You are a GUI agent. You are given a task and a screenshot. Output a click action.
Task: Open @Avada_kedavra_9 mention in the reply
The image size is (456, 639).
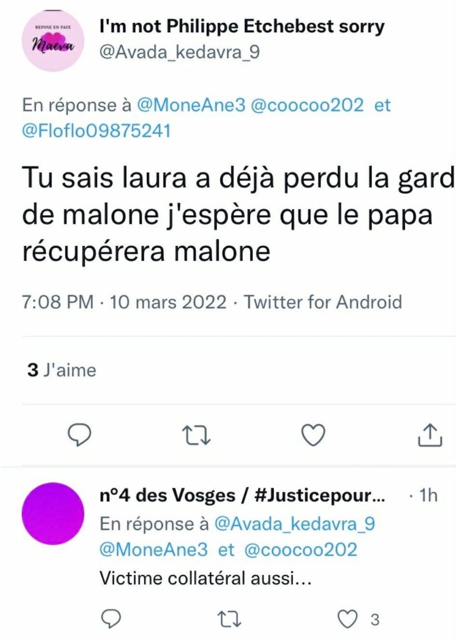[294, 524]
